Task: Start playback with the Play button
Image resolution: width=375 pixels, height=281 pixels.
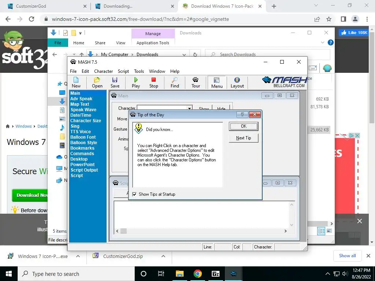Action: point(136,83)
